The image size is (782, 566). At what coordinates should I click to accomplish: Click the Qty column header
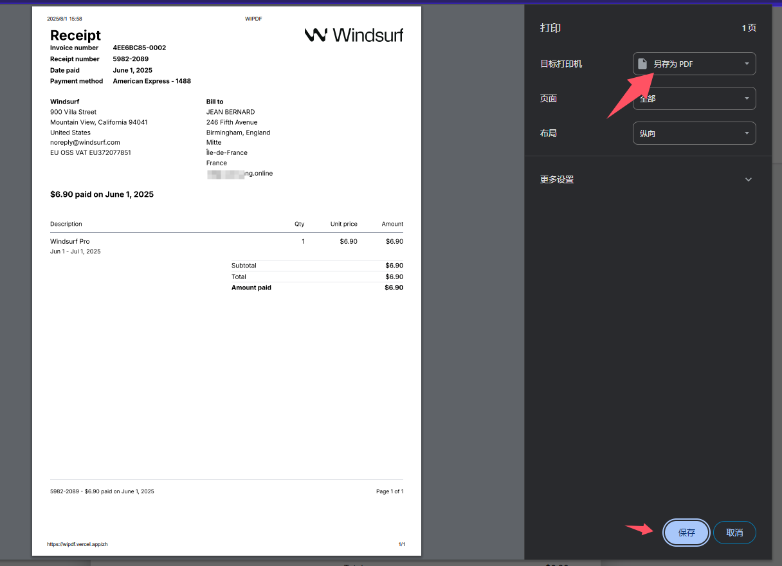point(299,224)
